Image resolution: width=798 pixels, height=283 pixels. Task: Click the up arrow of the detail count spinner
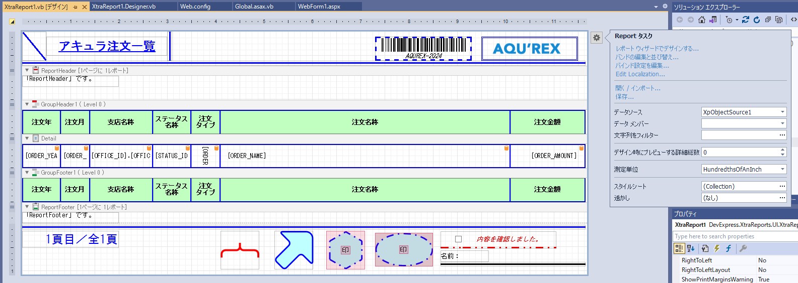782,150
